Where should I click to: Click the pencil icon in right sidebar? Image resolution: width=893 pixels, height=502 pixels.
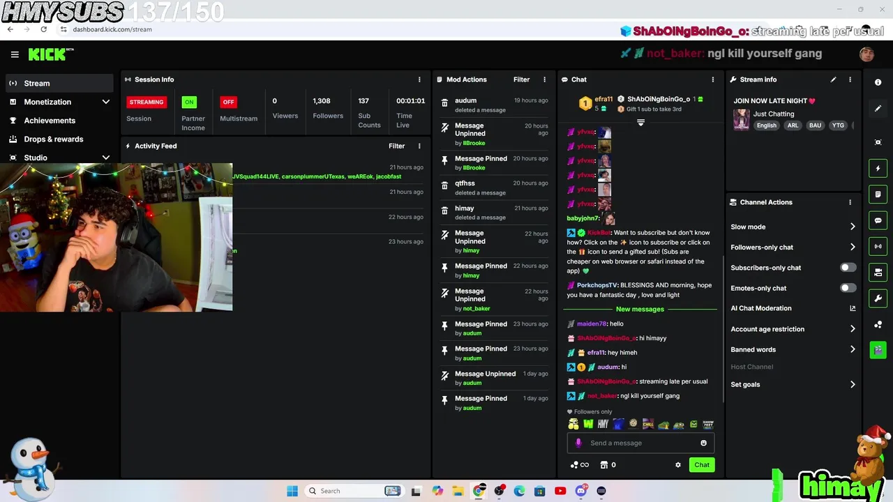tap(878, 109)
